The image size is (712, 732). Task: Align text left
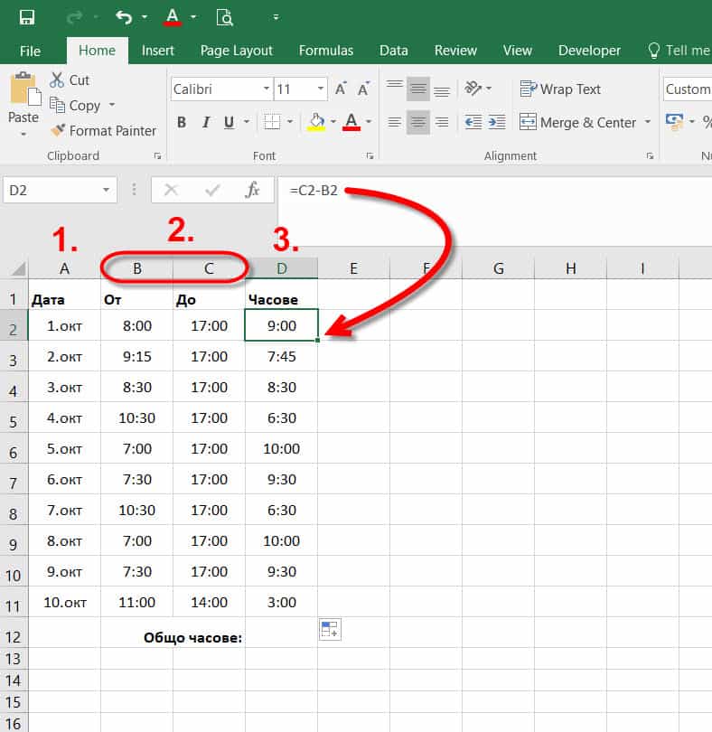tap(395, 122)
